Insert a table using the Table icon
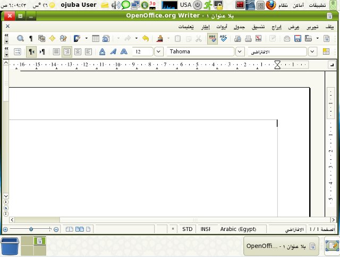Screen dimensions: 340x257 click(x=96, y=39)
